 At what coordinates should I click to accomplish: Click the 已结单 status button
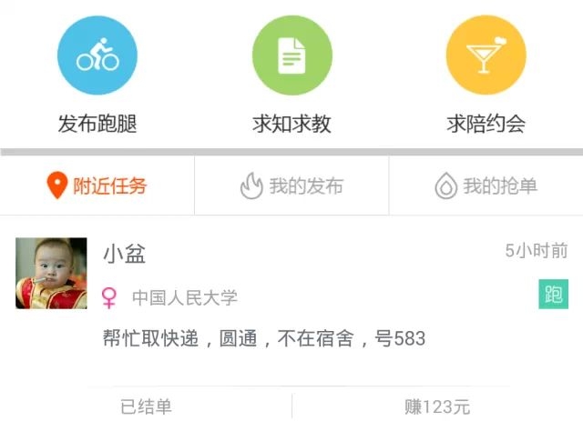[x=146, y=406]
